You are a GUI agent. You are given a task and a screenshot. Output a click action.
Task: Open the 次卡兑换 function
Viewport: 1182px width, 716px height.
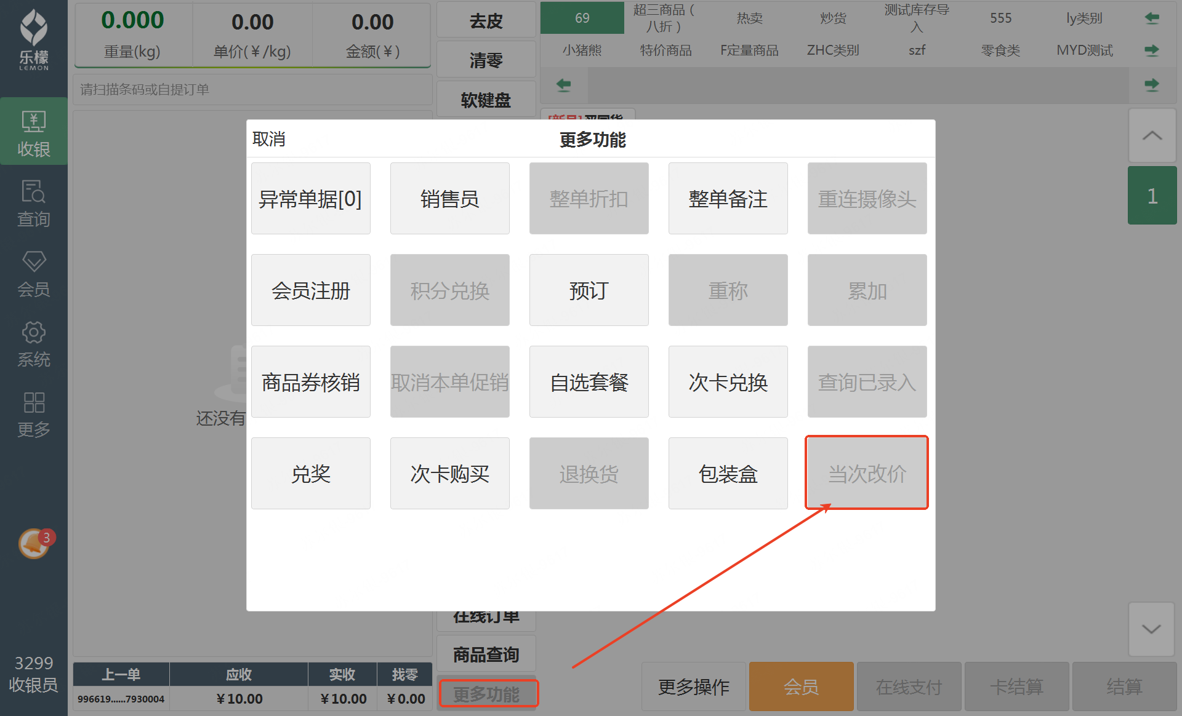728,382
